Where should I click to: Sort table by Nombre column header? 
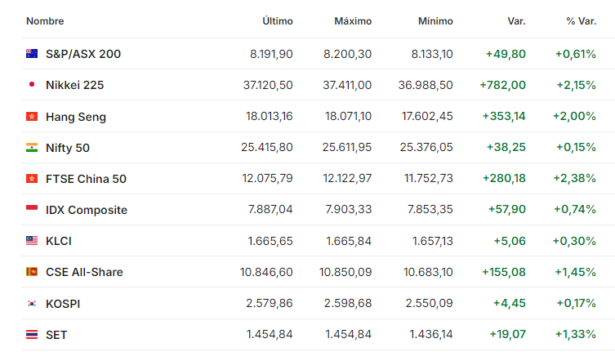point(45,20)
